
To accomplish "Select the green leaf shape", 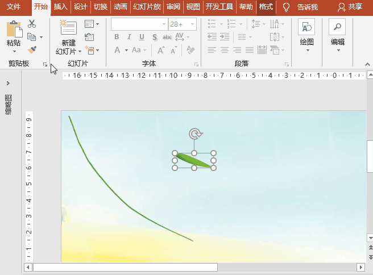I will 194,160.
